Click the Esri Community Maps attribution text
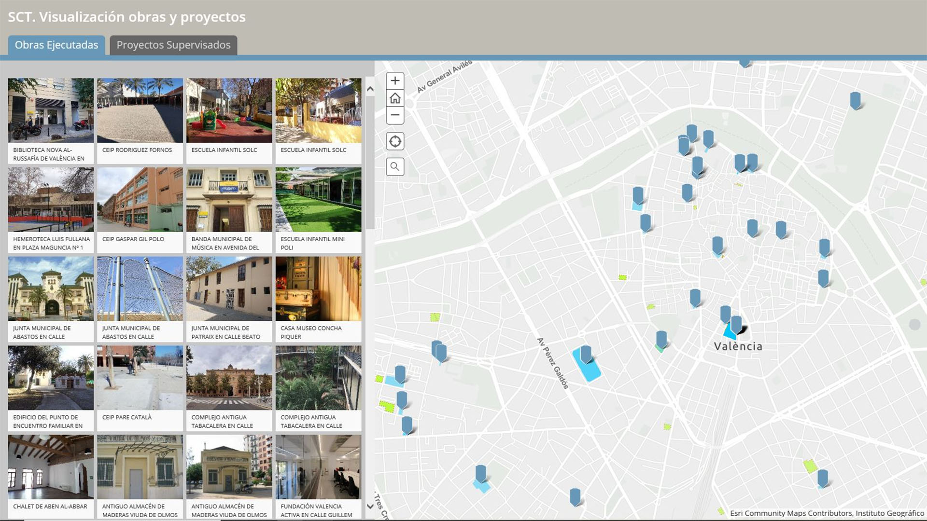This screenshot has height=521, width=927. pyautogui.click(x=827, y=513)
